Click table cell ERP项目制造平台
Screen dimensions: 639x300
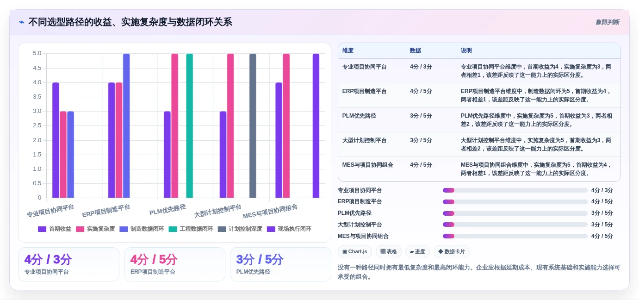tap(365, 91)
